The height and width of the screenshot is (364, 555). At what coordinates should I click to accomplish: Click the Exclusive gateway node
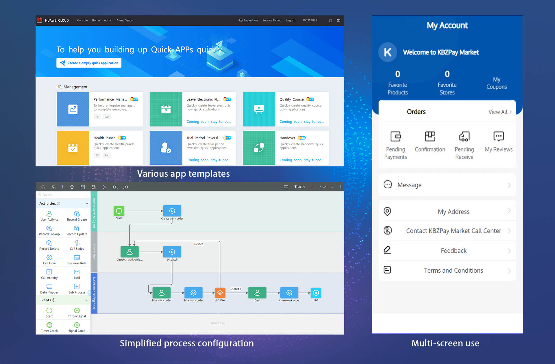pos(220,293)
